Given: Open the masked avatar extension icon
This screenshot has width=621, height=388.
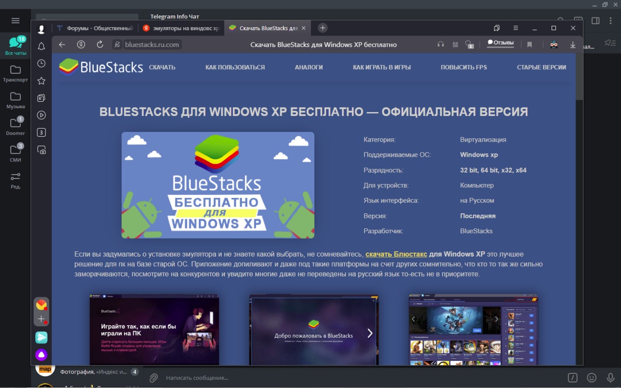Looking at the screenshot, I should 554,45.
